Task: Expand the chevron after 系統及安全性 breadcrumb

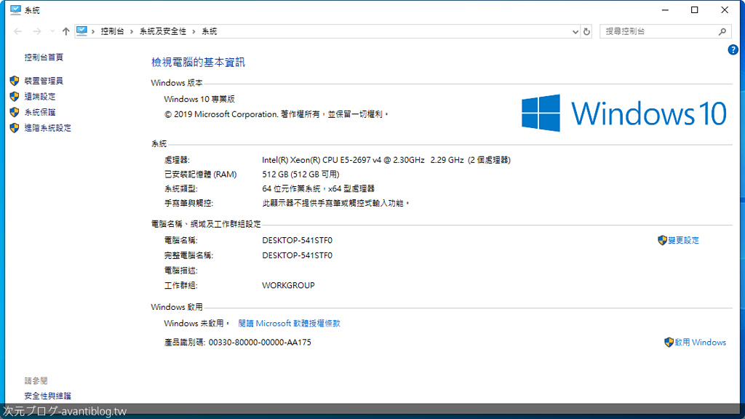Action: 194,31
